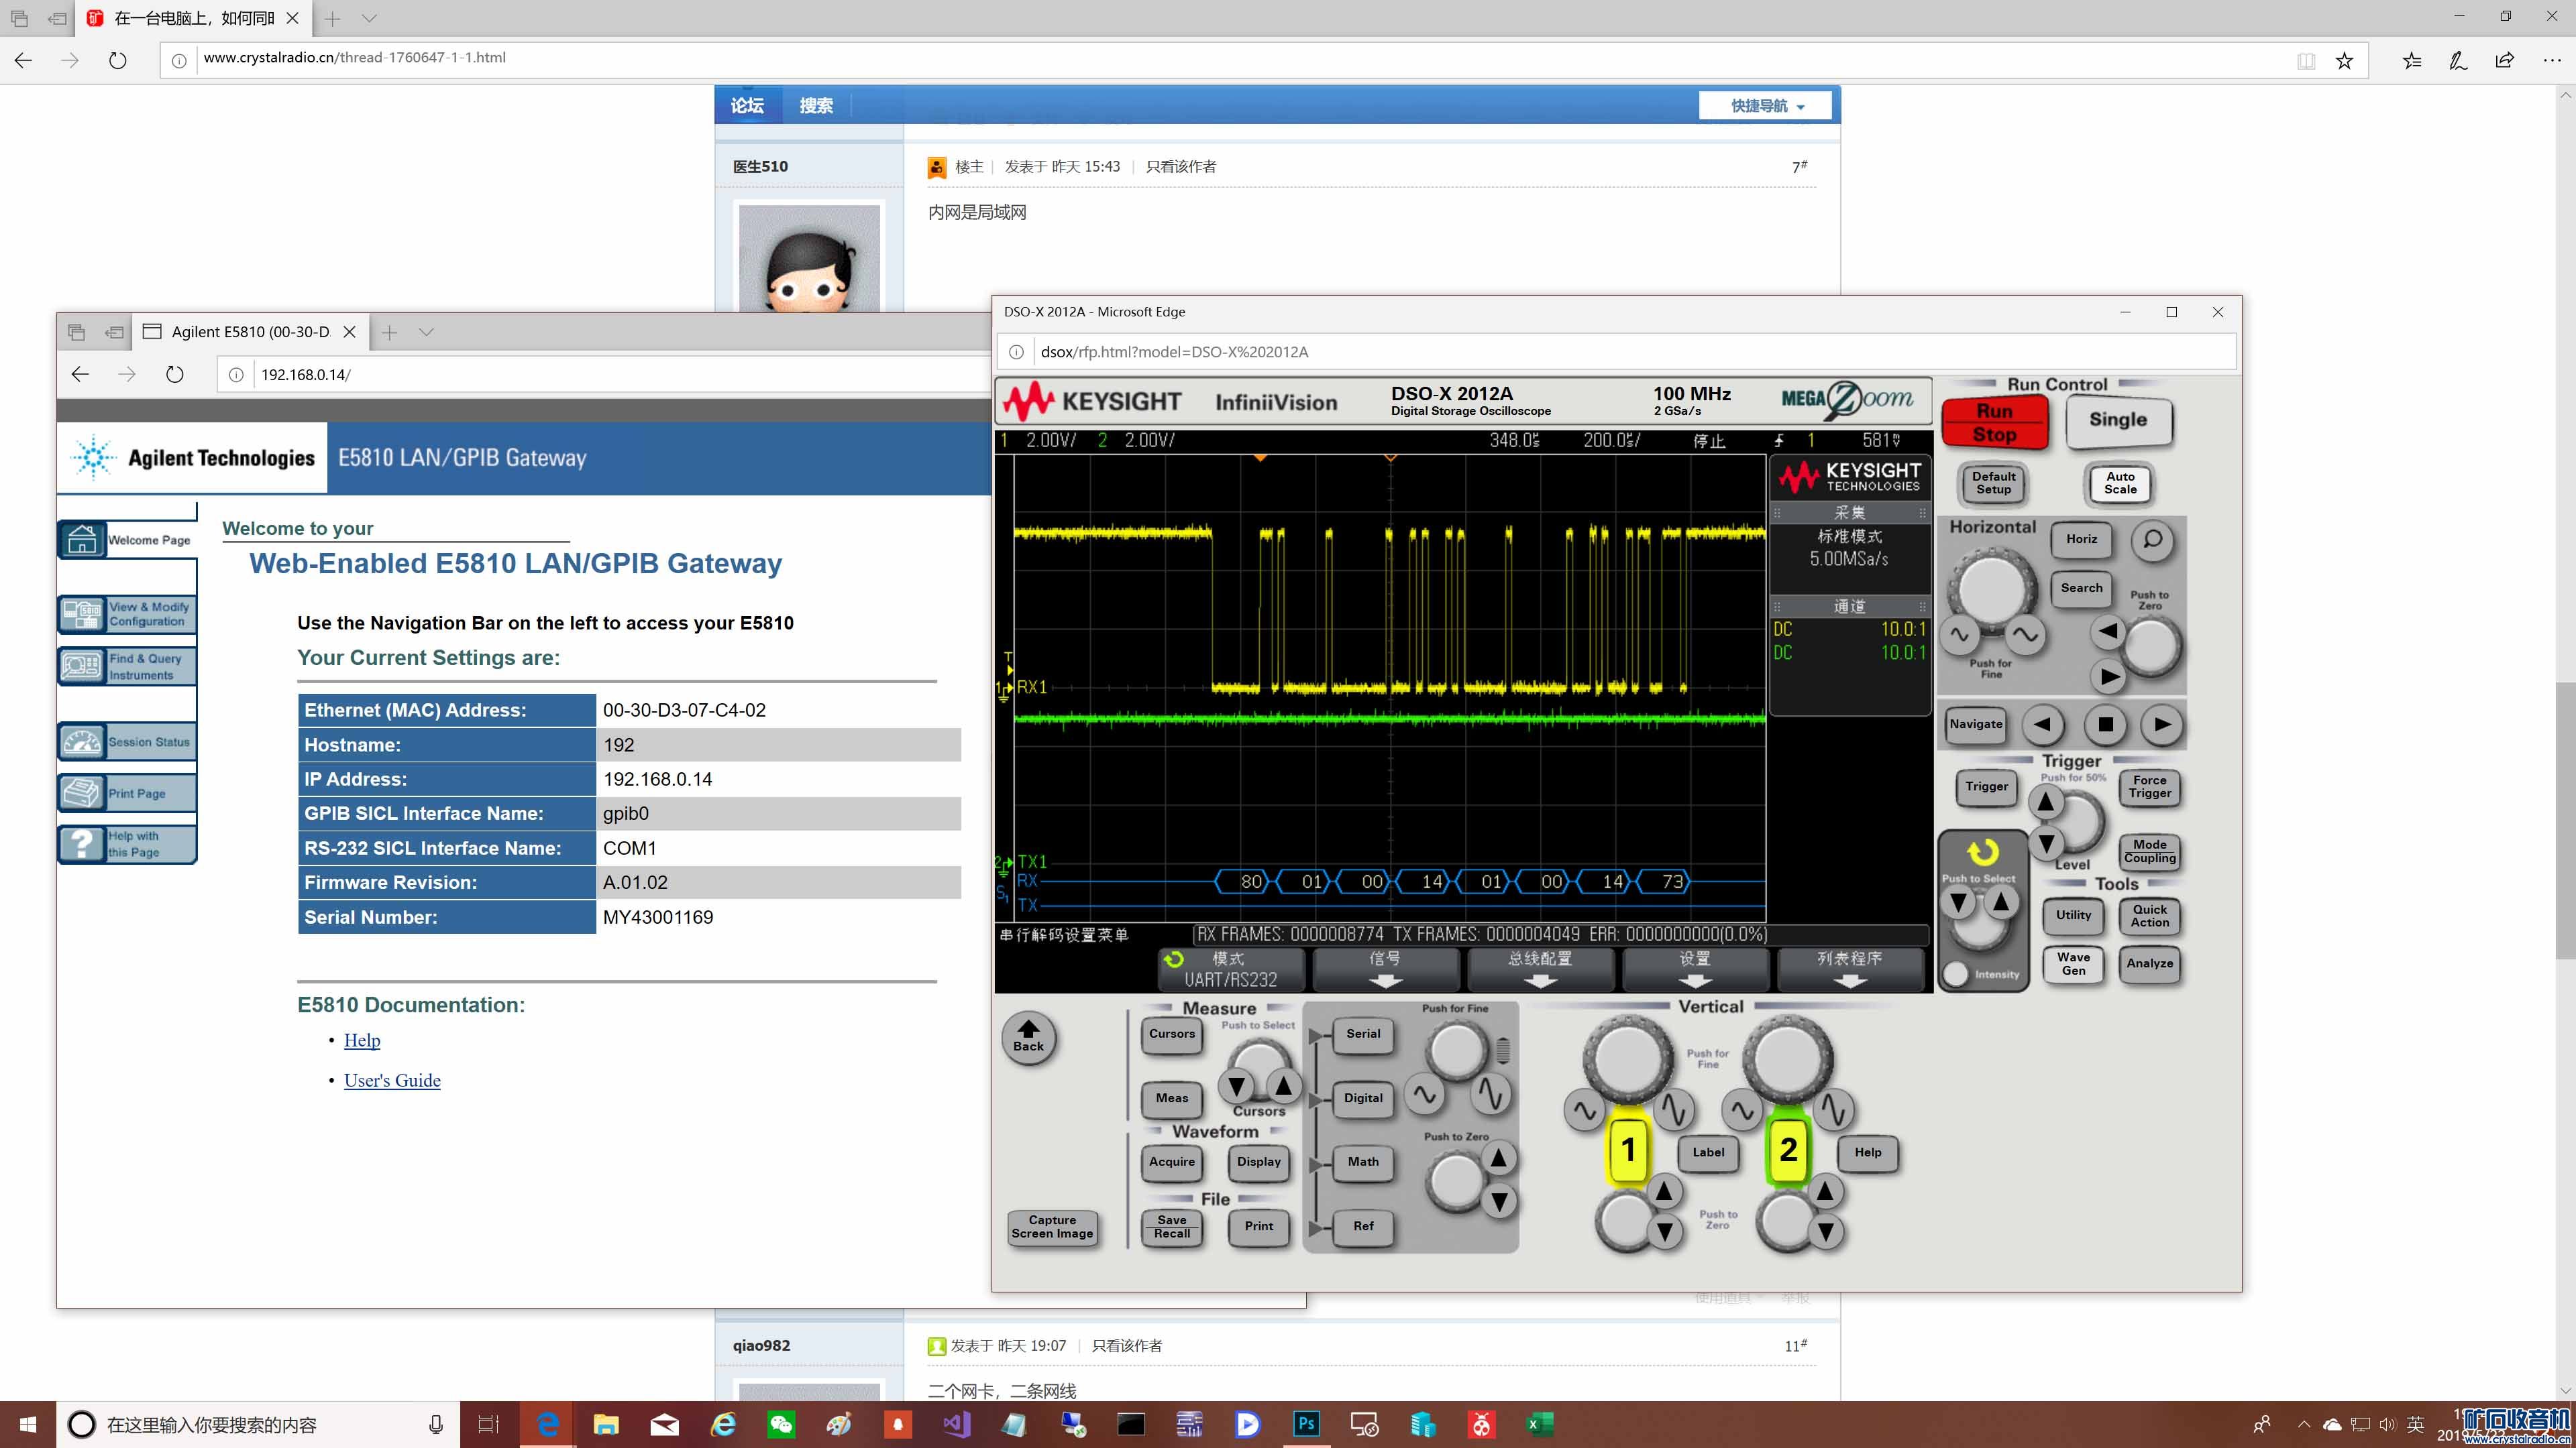
Task: Click horizontal position left arrow
Action: click(x=2107, y=631)
